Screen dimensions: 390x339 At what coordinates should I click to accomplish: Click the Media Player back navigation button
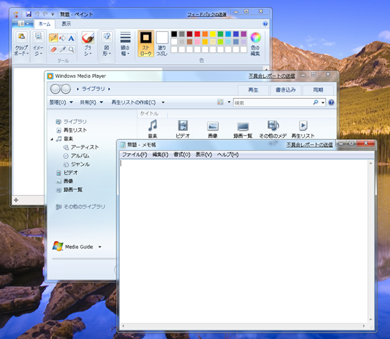55,89
